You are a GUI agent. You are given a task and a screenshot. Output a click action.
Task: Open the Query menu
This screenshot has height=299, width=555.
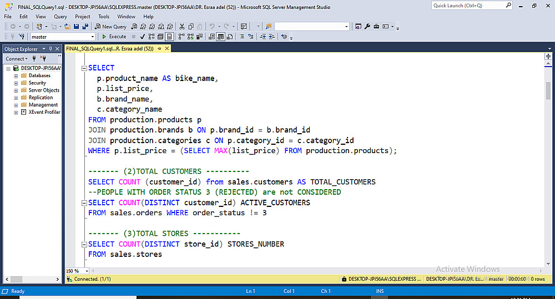point(60,17)
